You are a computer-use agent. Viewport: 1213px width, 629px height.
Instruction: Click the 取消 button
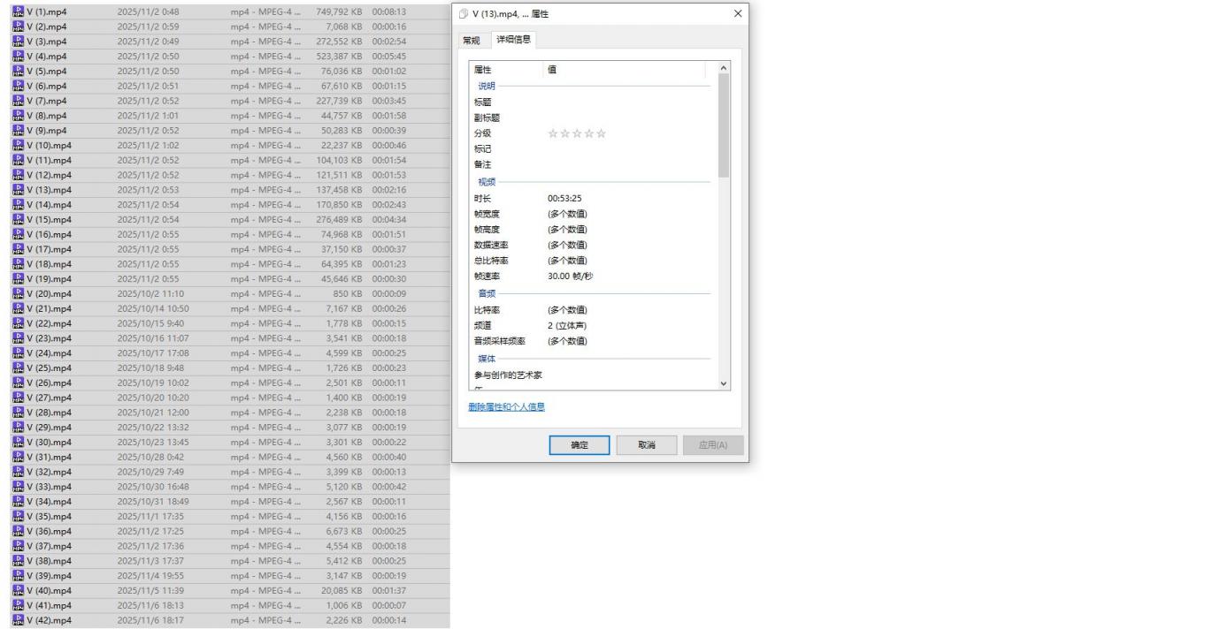click(646, 445)
